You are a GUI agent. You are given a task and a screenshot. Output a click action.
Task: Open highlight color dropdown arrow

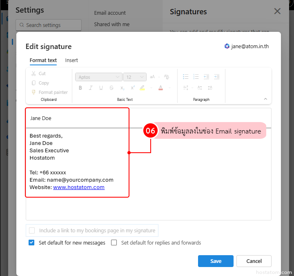(x=151, y=88)
